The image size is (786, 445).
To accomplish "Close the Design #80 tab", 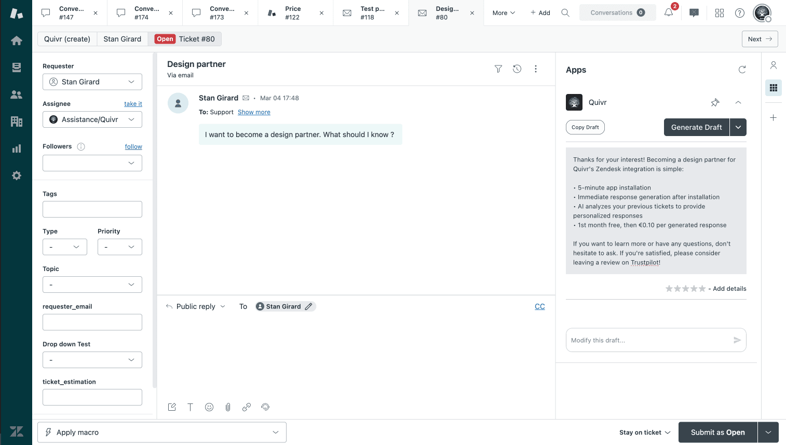I will (x=472, y=13).
